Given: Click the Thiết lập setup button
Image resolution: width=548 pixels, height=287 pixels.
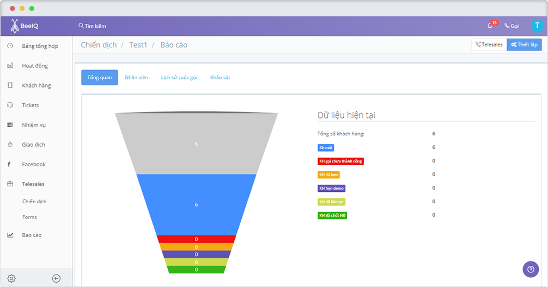Looking at the screenshot, I should (x=524, y=45).
